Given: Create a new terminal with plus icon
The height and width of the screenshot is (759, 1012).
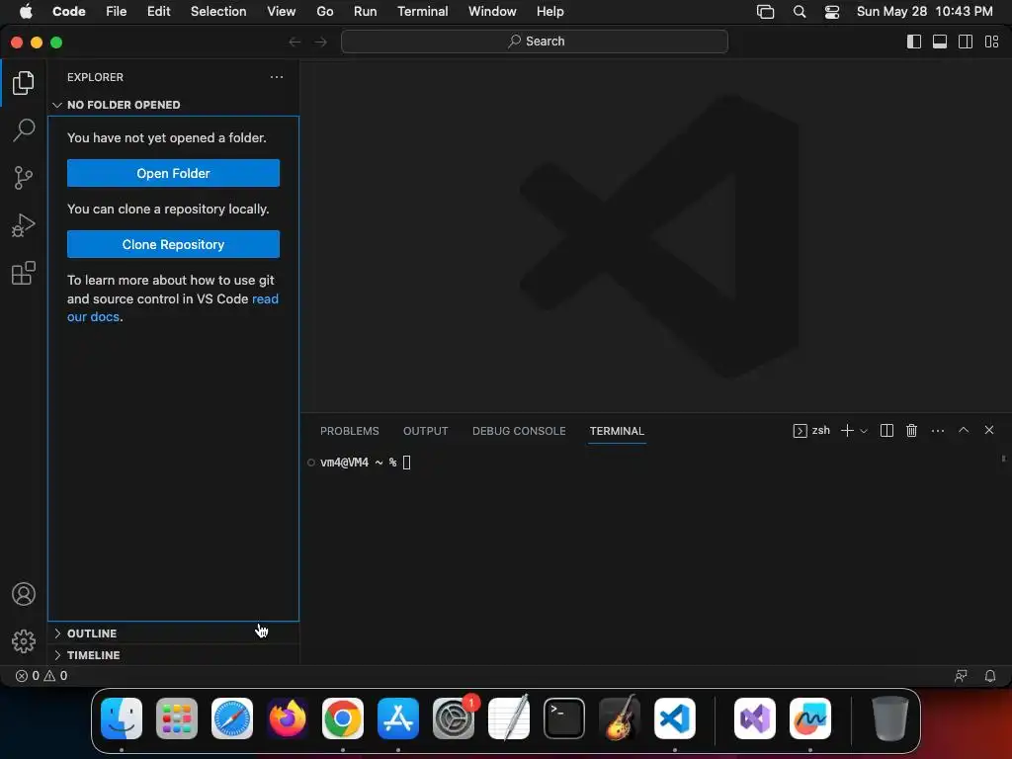Looking at the screenshot, I should click(x=847, y=431).
